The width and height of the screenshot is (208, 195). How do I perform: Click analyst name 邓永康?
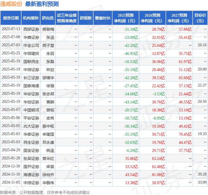click(x=48, y=142)
